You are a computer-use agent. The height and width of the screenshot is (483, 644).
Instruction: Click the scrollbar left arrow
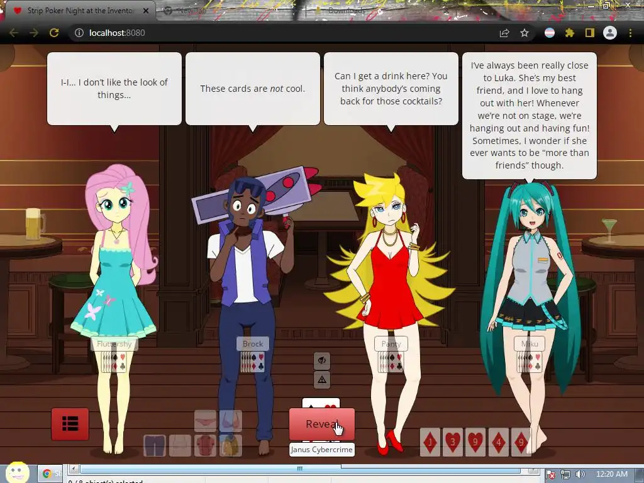[x=74, y=469]
